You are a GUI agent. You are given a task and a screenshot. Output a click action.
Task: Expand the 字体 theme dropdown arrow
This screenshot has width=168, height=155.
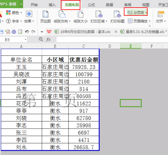21,21
